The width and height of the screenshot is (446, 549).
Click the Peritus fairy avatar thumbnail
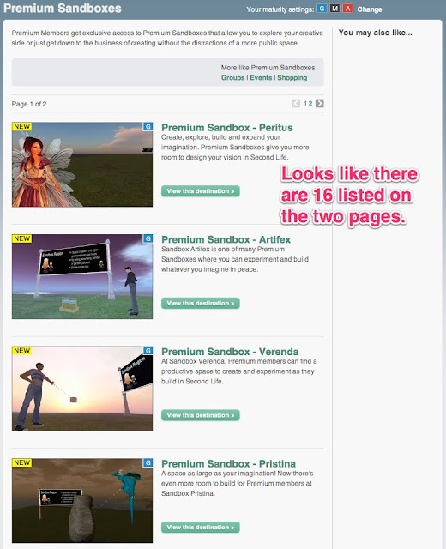coord(82,165)
